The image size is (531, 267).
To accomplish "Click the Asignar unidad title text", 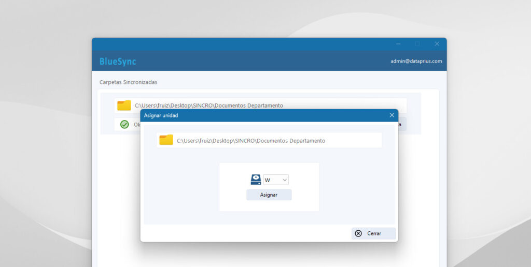I will [x=161, y=115].
